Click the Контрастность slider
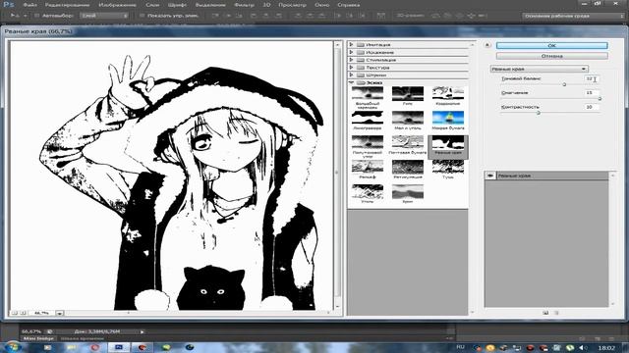Screen dimensions: 629x353 coord(539,113)
